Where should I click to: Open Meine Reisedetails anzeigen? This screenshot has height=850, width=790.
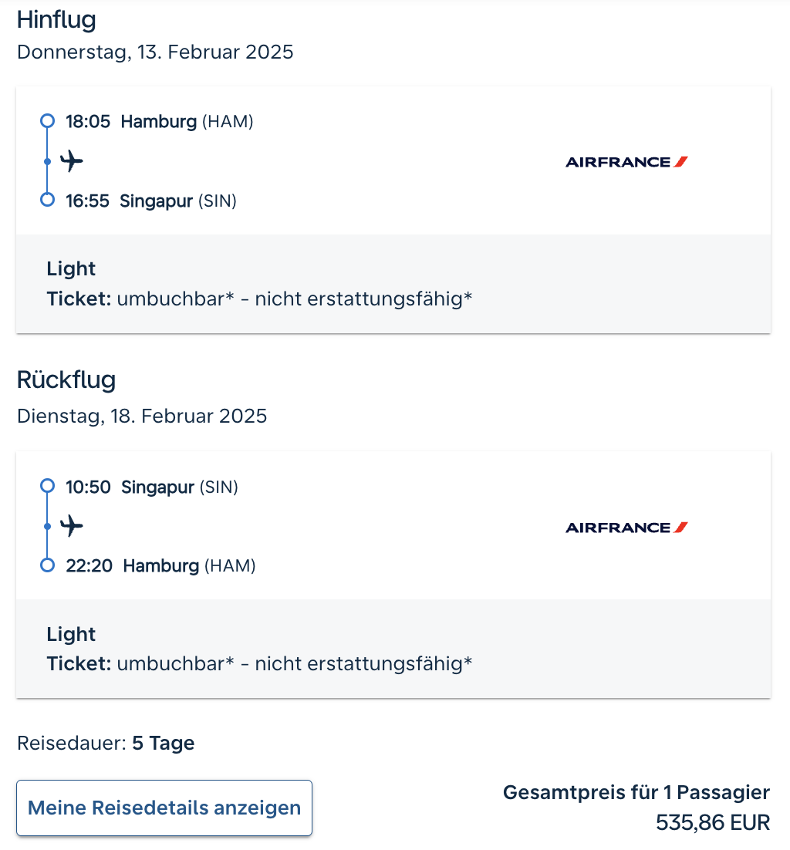click(164, 808)
